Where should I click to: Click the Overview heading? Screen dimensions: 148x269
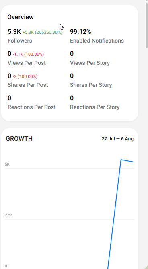coord(21,17)
